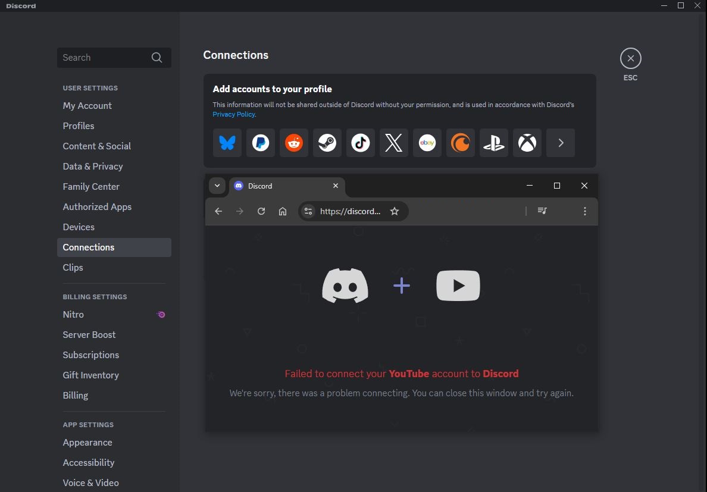Click the Nitro badge icon in the sidebar
This screenshot has width=707, height=492.
coord(161,315)
